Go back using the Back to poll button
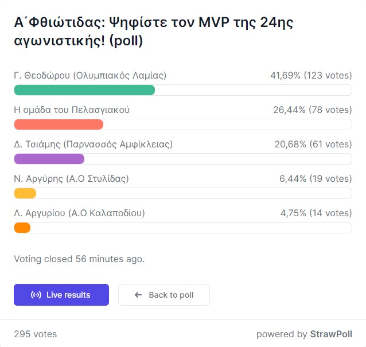This screenshot has width=366, height=347. tap(164, 295)
